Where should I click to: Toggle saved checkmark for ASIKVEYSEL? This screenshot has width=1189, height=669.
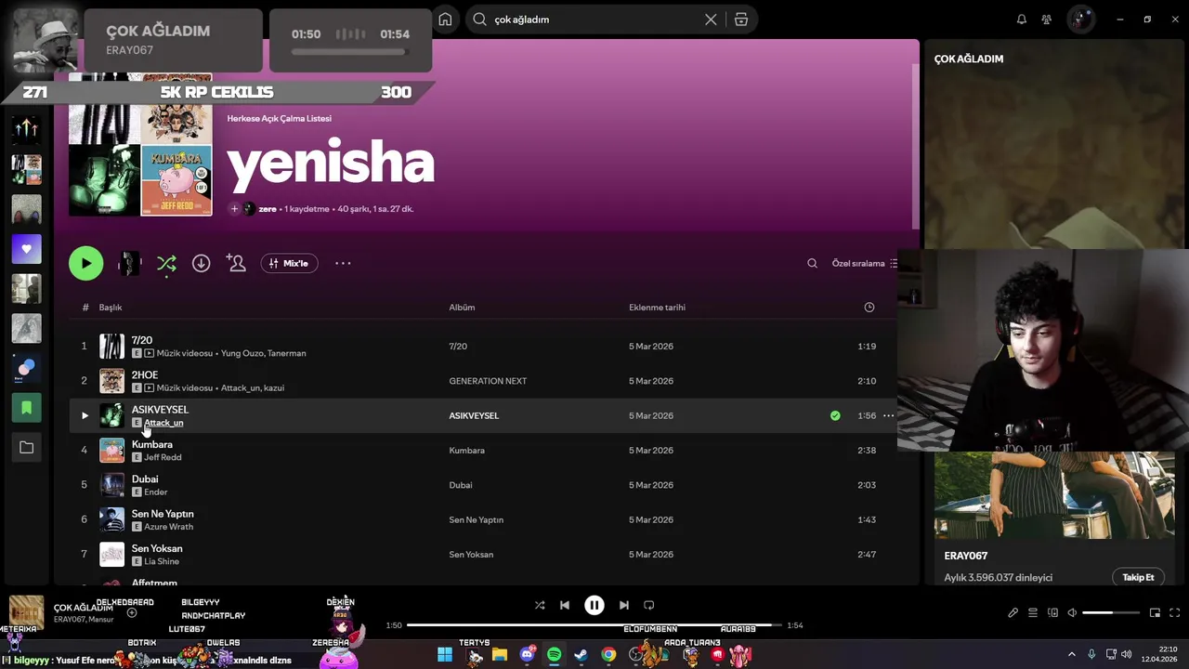835,415
